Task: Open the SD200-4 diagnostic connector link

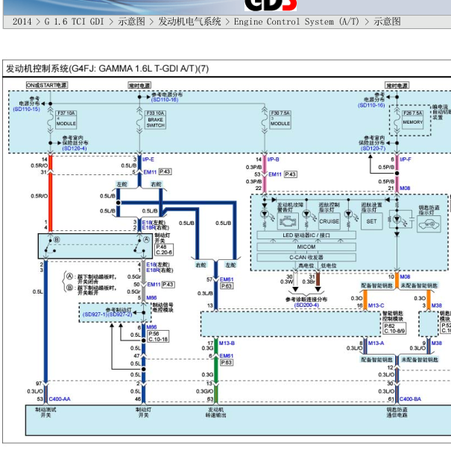Action: click(306, 305)
